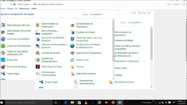Click the computer icon beside Administrador de dispositivos

point(72,25)
